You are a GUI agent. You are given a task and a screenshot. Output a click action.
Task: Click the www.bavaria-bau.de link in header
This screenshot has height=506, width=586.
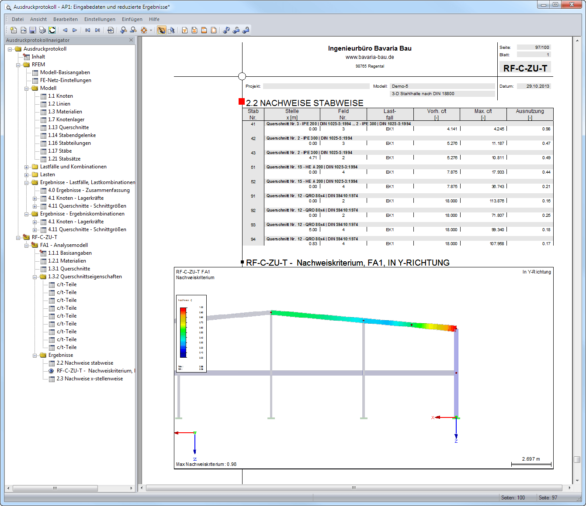click(370, 57)
